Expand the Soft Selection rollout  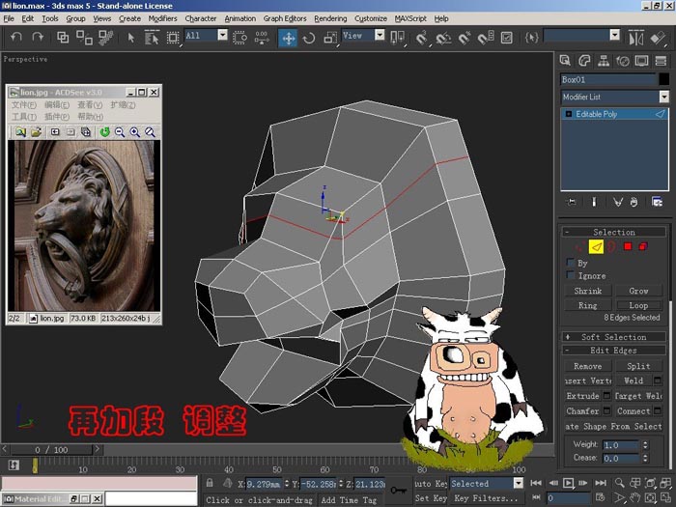click(x=613, y=337)
